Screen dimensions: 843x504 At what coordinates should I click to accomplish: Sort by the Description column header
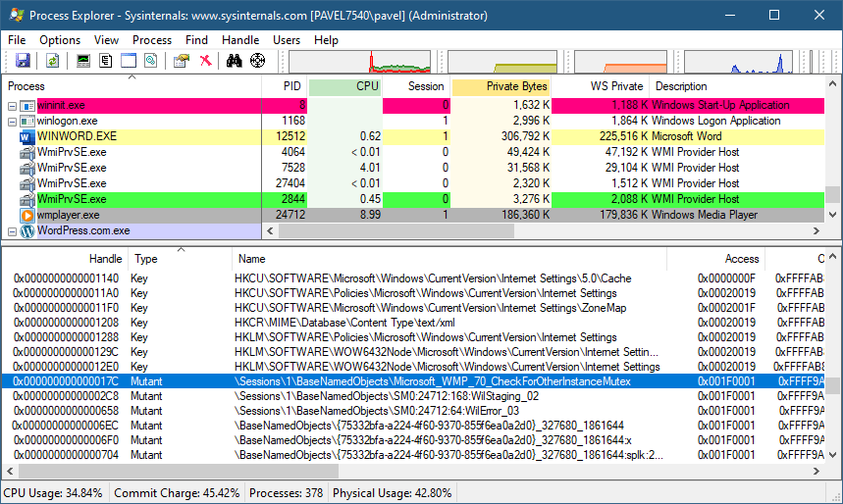737,86
